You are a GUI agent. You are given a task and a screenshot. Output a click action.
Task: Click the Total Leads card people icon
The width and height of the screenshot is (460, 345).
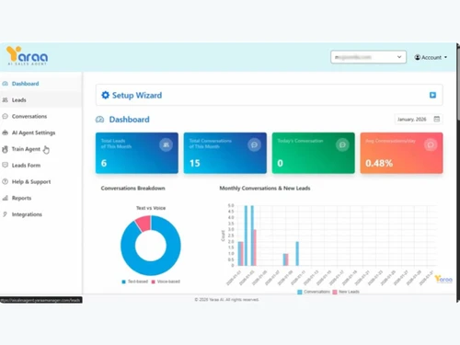[x=166, y=144]
